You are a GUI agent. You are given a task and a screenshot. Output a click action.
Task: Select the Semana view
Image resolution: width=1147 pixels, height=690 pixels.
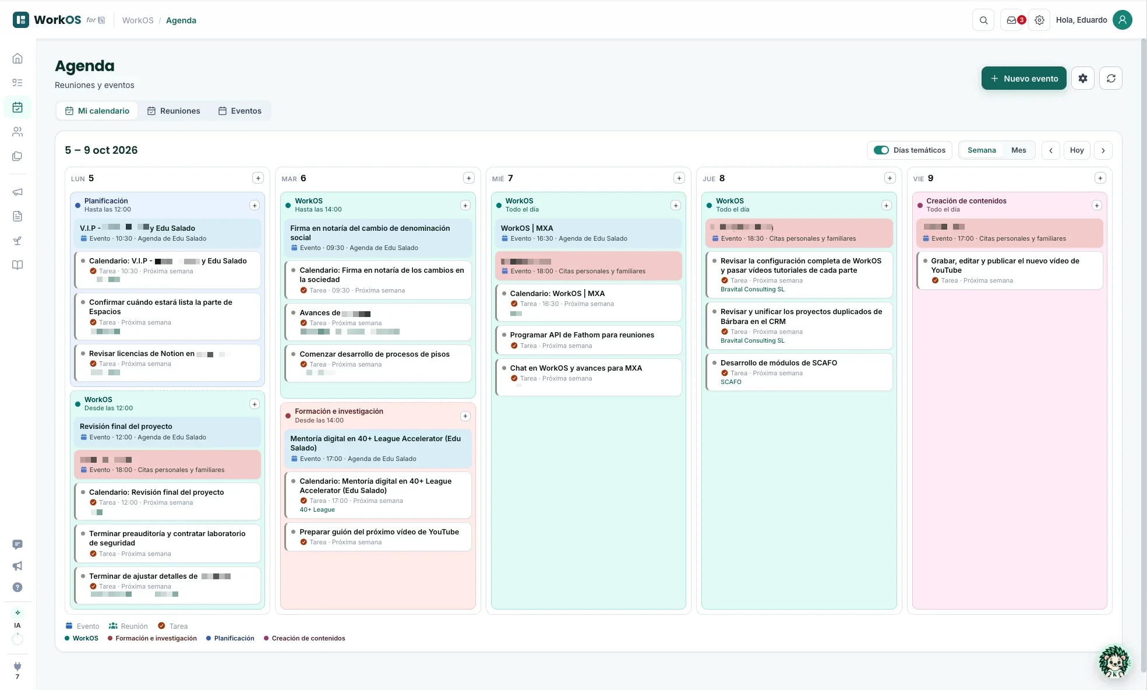(x=982, y=150)
